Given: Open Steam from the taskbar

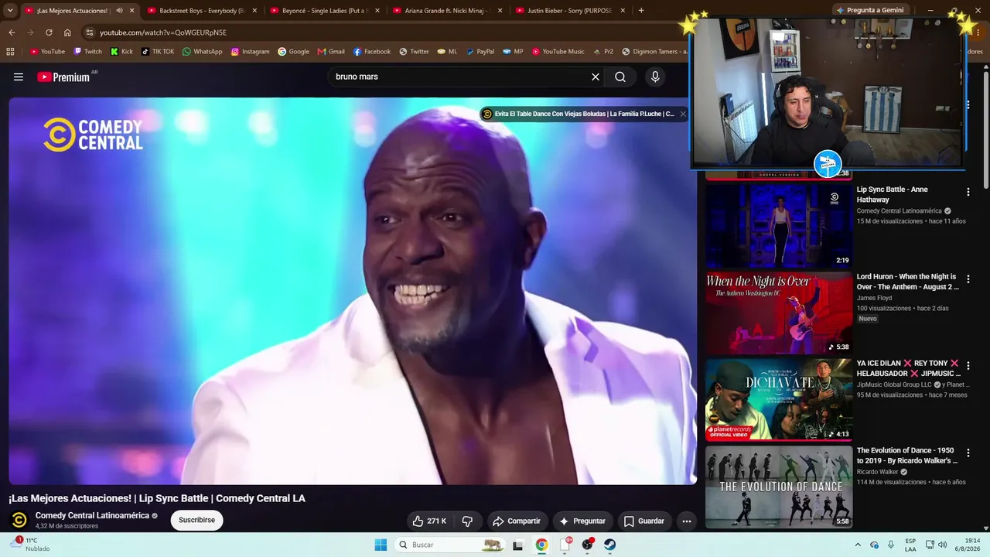Looking at the screenshot, I should tap(610, 545).
